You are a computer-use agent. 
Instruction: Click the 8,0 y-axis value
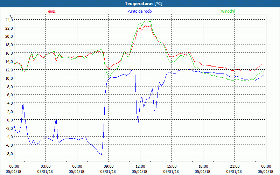point(10,86)
